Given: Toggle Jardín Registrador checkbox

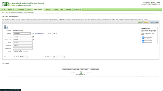Looking at the screenshot, I should point(143,37).
